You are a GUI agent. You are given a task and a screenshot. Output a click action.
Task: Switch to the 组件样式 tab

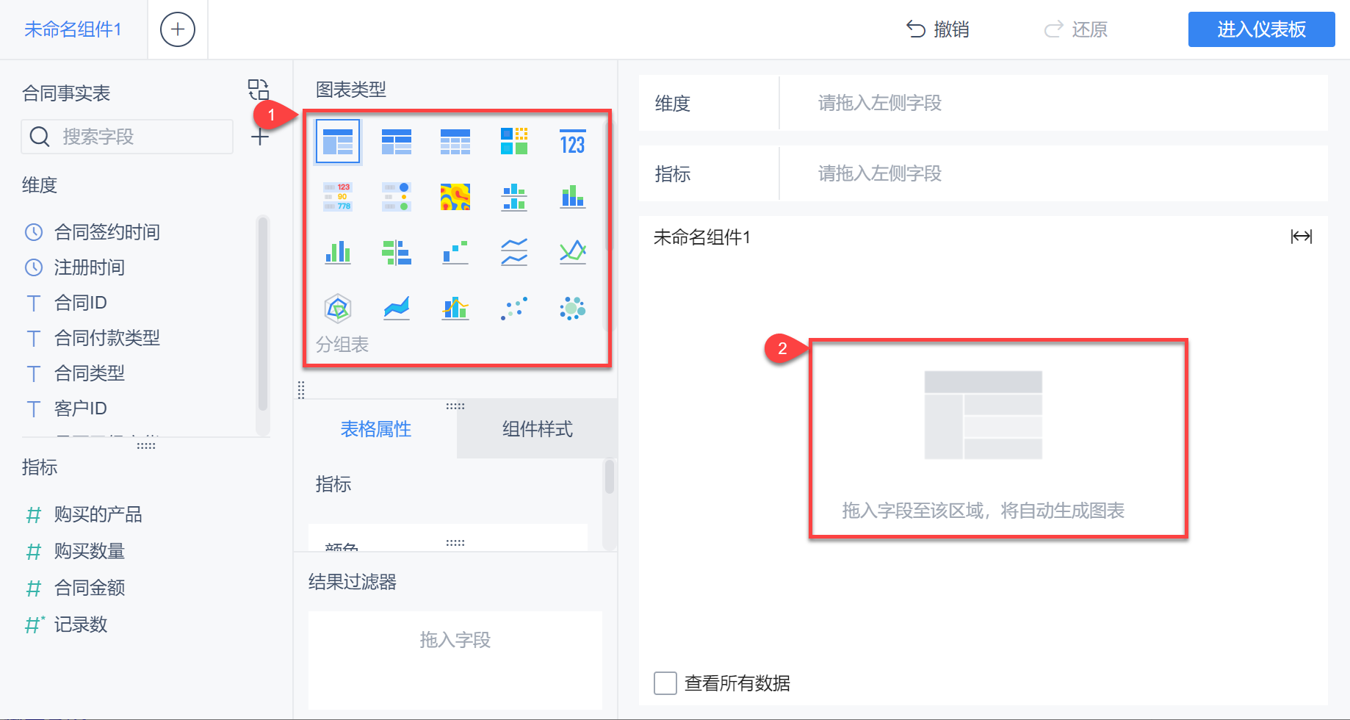pos(538,429)
